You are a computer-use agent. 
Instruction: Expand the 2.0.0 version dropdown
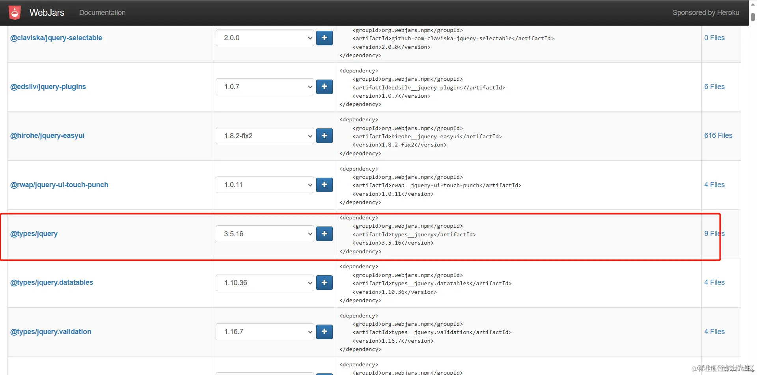(265, 38)
